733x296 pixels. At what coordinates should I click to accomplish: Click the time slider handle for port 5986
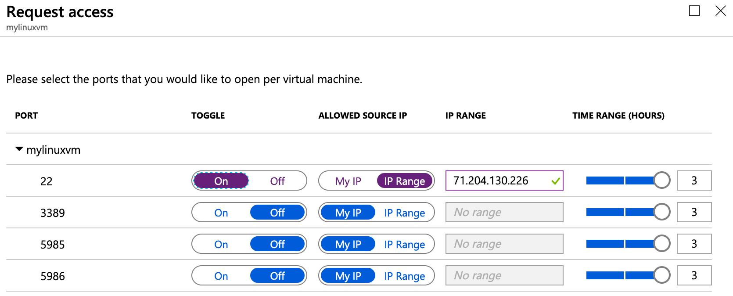coord(662,275)
